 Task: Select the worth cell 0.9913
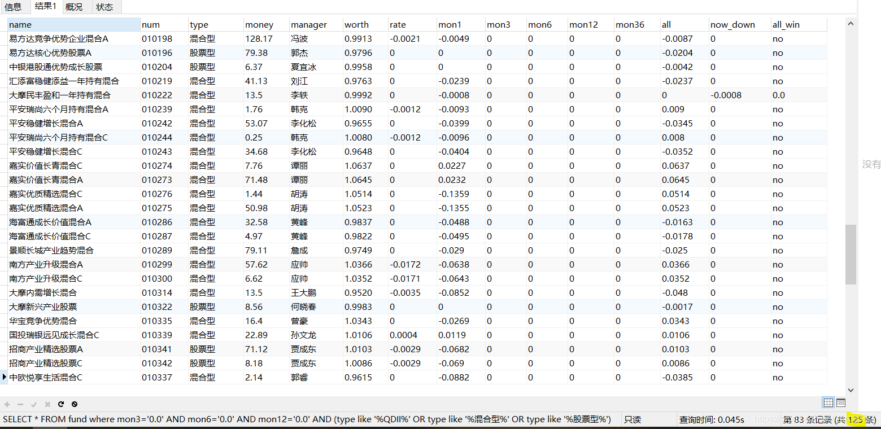click(365, 38)
